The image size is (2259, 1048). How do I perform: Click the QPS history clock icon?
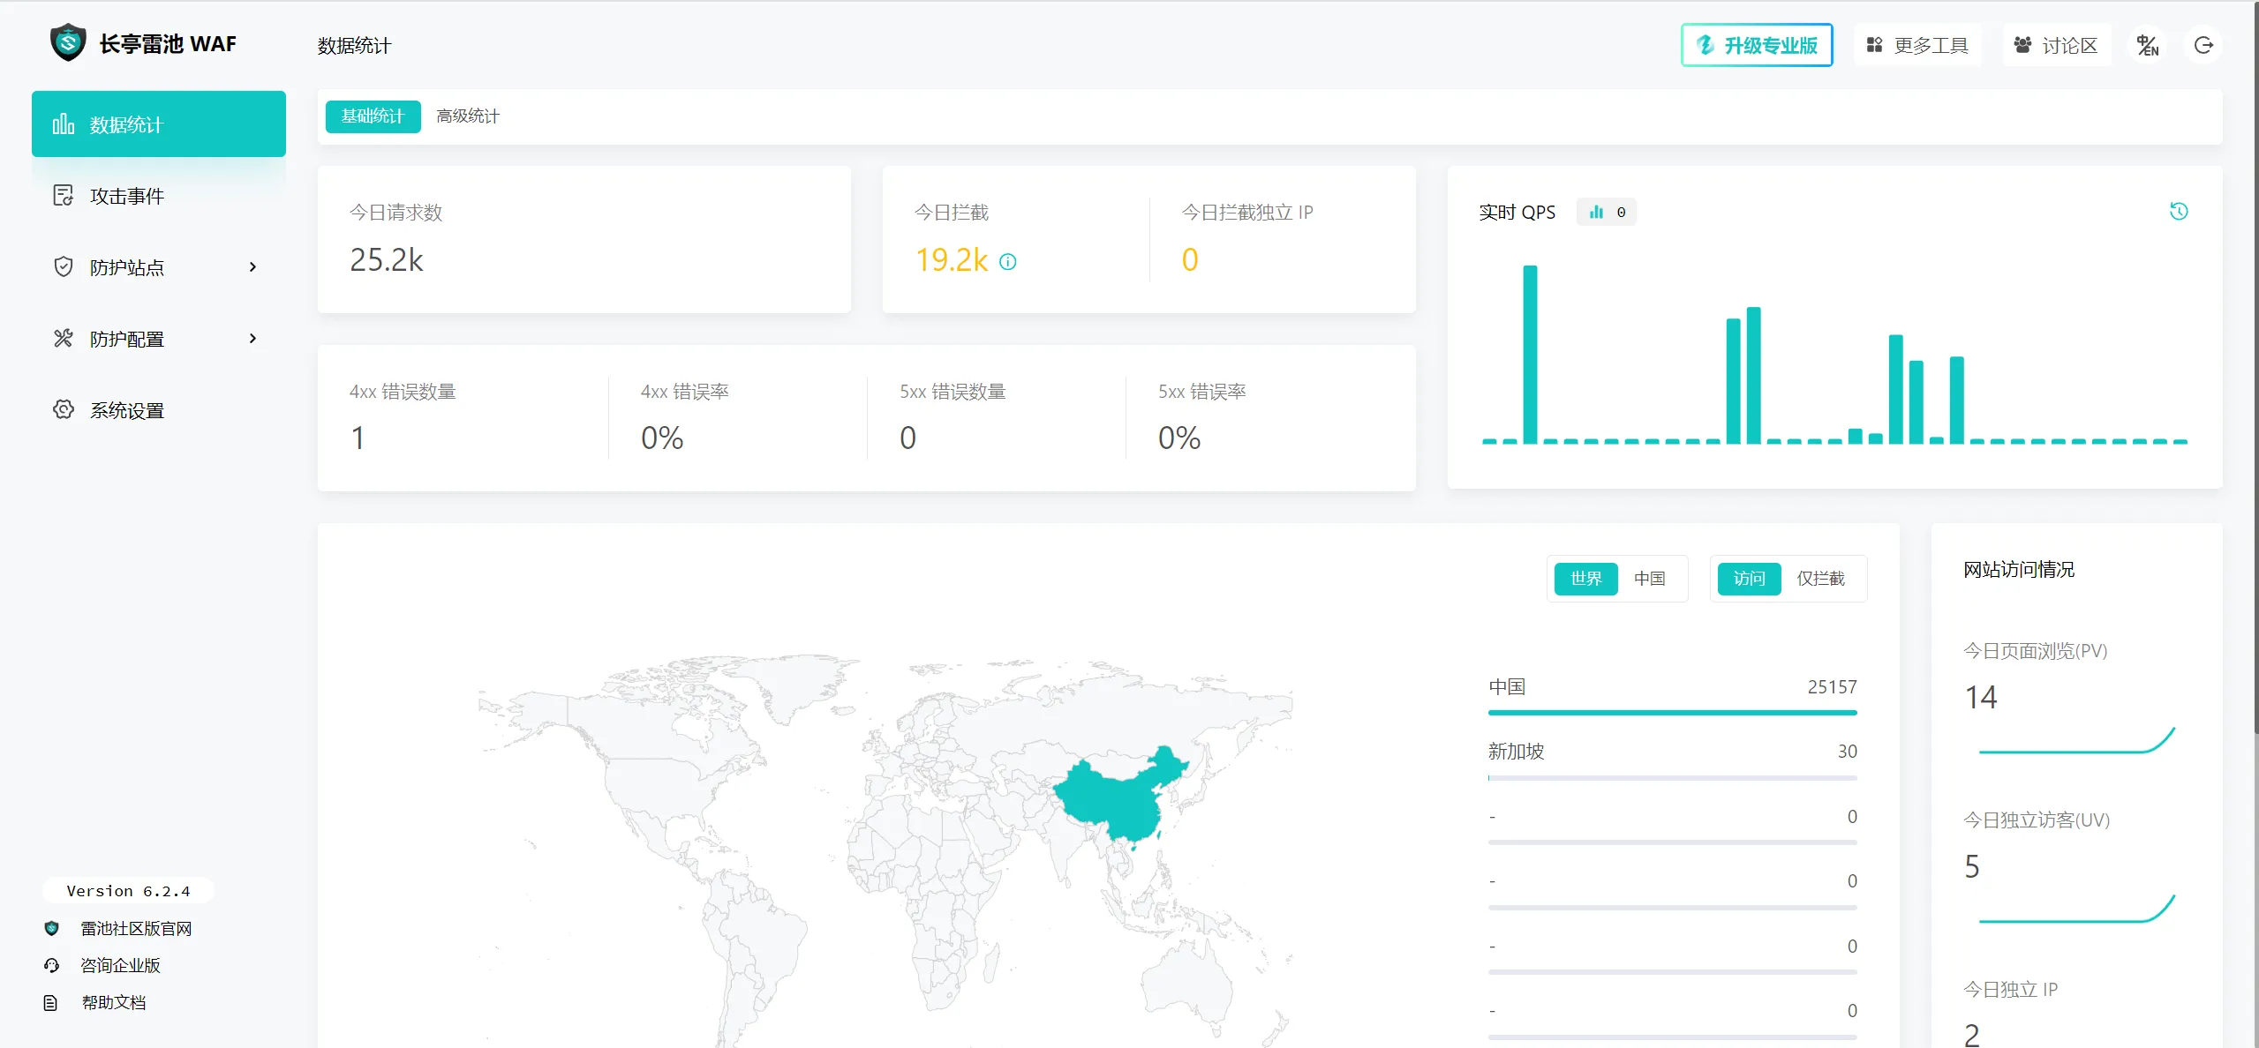point(2179,211)
